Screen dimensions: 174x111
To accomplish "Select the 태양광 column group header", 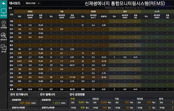I will click(30, 12).
